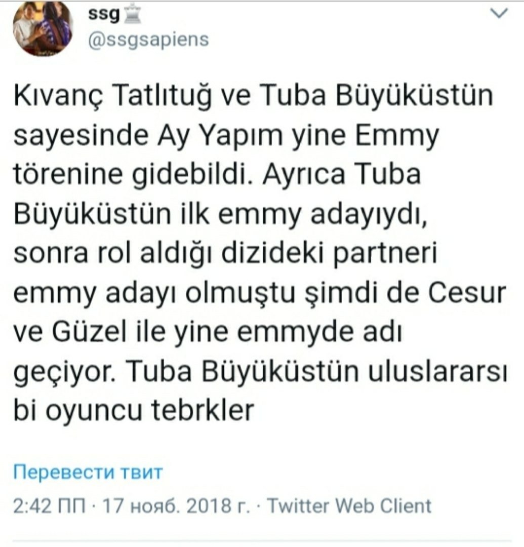524x547 pixels.
Task: Click the chess king emoji beside ssg
Action: tap(133, 16)
